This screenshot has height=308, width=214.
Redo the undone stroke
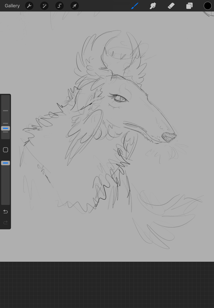(5, 223)
